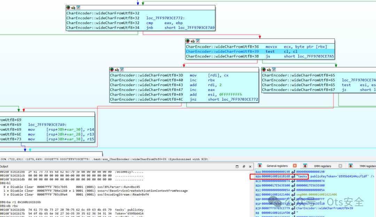Screen dimensions: 376x217
Task: Click the edit-comment icon on the test esi block
Action: coord(269,70)
